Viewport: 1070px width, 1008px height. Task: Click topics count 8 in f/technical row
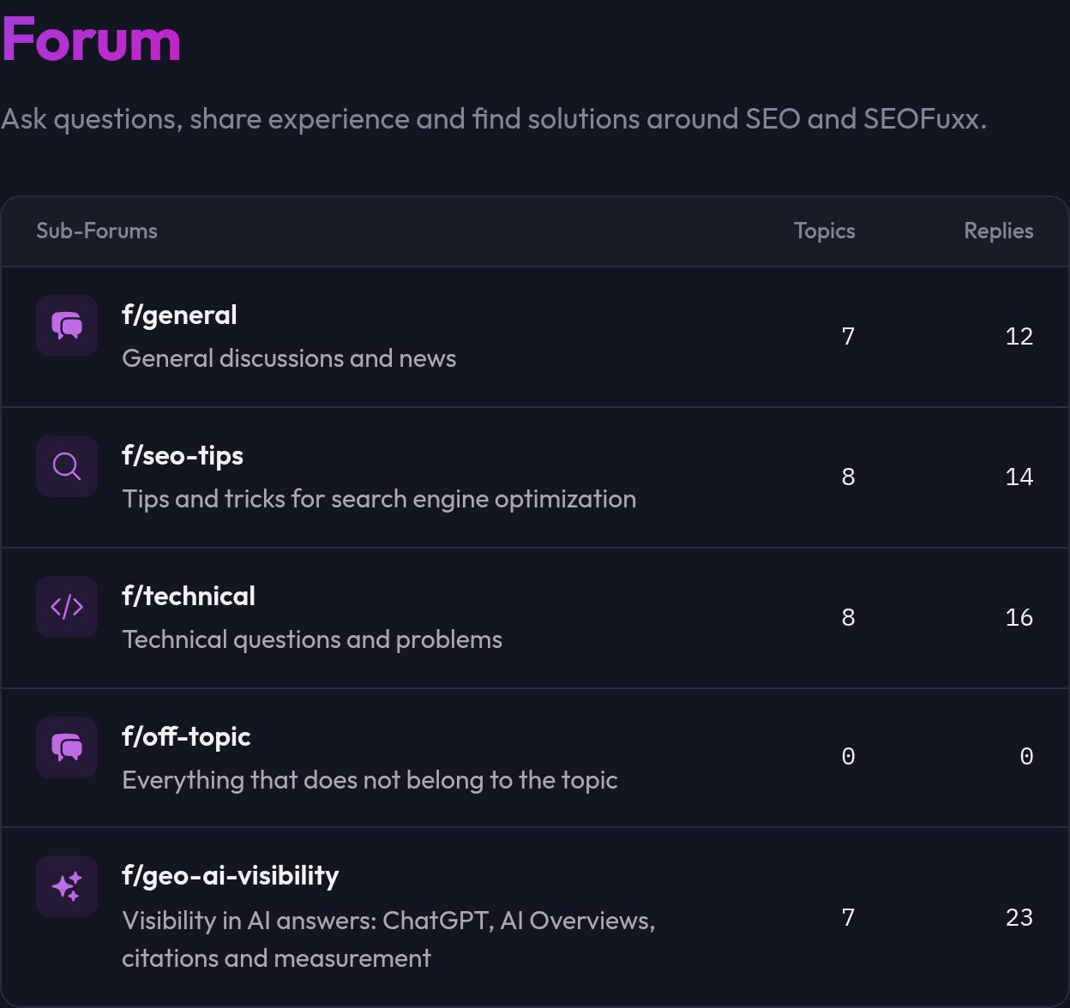coord(848,617)
